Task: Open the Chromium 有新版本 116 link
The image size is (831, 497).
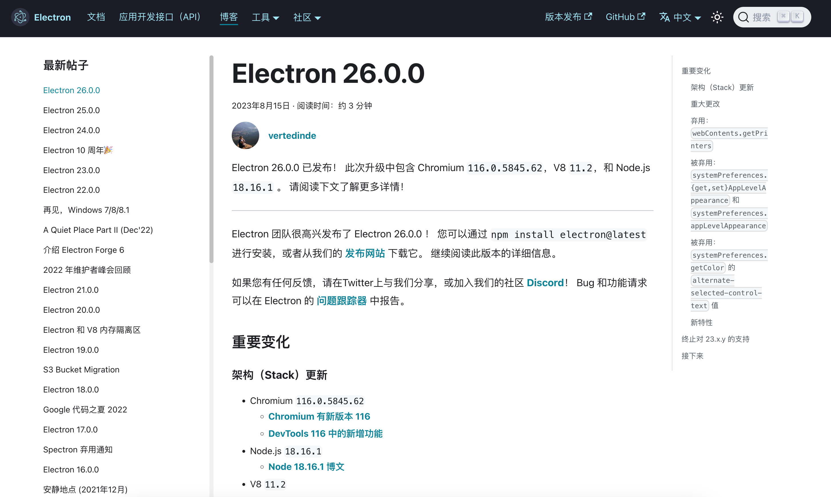Action: click(319, 416)
